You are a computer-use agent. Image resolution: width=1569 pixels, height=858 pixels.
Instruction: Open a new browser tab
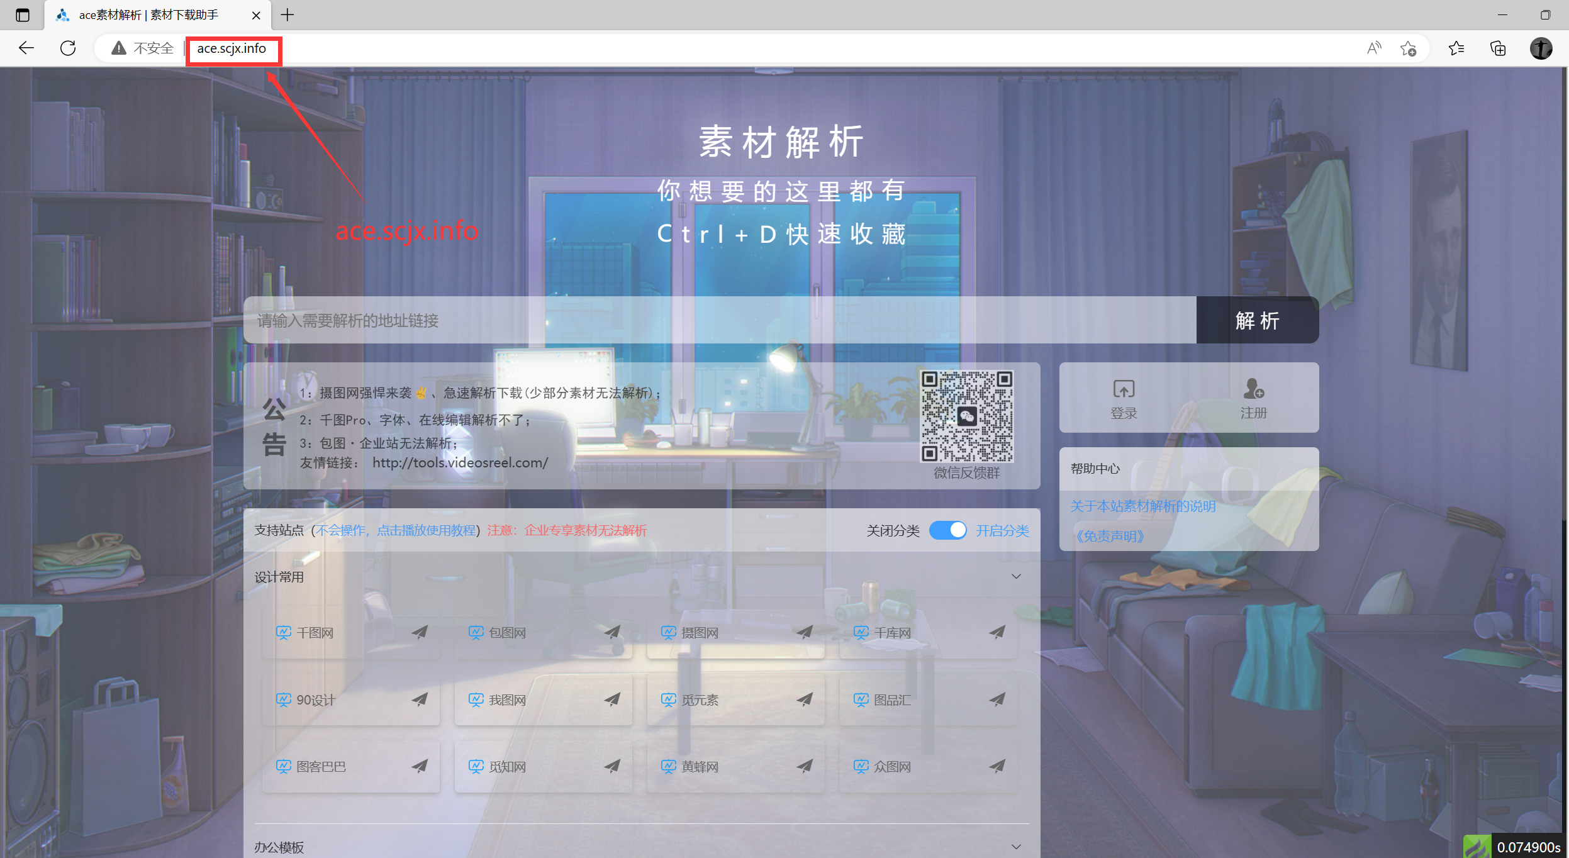coord(288,14)
